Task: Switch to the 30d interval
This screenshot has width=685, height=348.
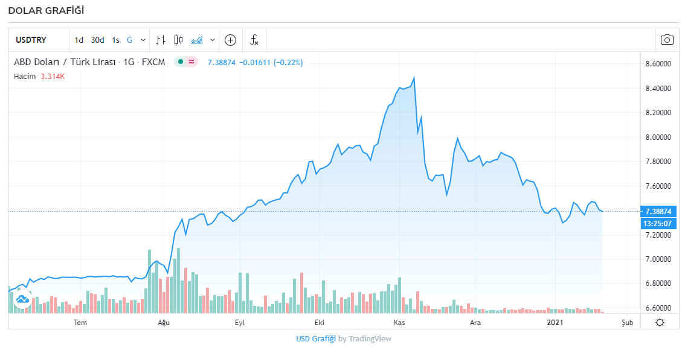Action: [97, 40]
